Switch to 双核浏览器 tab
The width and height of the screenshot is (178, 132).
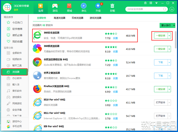(x=78, y=18)
